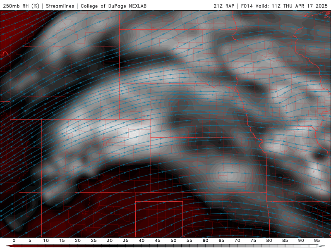Click the 30 value on color scale

pos(110,241)
